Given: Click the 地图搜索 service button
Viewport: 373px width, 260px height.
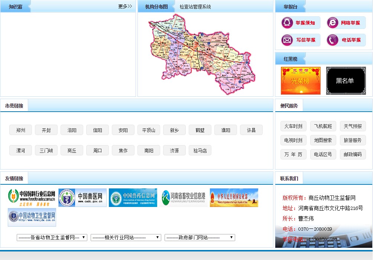Looking at the screenshot, I should pos(323,140).
